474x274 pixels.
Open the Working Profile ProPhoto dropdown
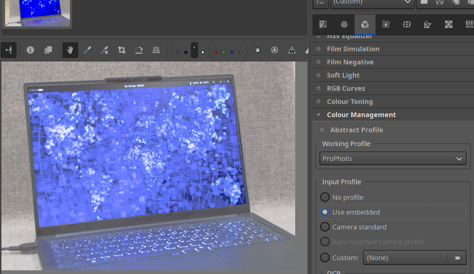pos(393,158)
